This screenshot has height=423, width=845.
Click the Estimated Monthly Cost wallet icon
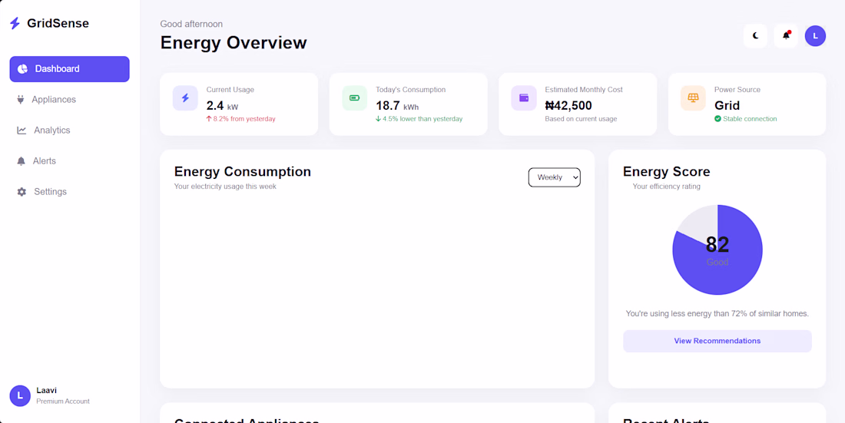(x=524, y=98)
